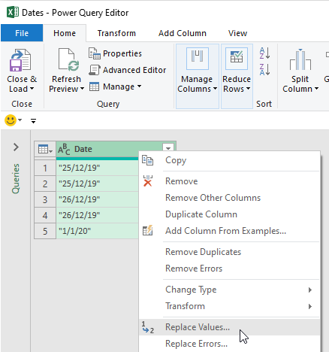Click the Split Column icon
The height and width of the screenshot is (352, 329).
click(x=300, y=59)
